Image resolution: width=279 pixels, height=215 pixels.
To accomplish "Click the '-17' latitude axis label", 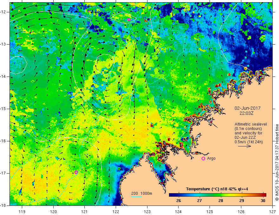I will pyautogui.click(x=3, y=173).
